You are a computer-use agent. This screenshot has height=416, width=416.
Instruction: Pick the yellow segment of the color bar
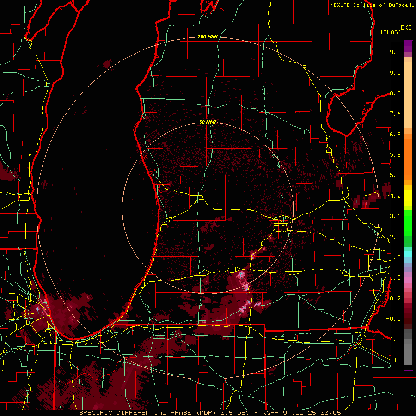(x=408, y=198)
